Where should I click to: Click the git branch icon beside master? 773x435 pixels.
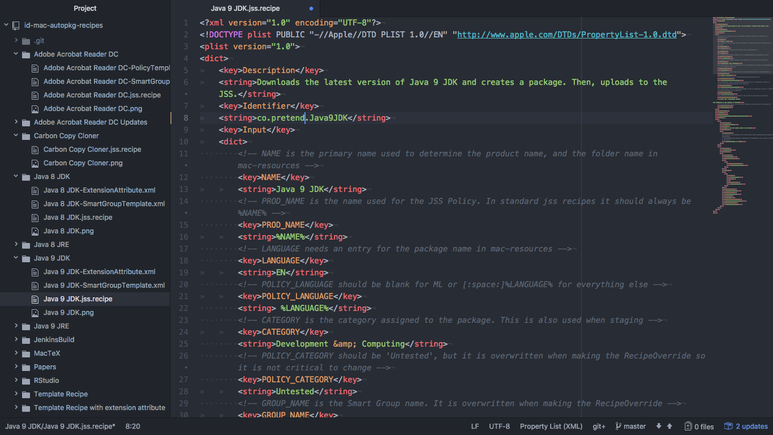tap(619, 427)
